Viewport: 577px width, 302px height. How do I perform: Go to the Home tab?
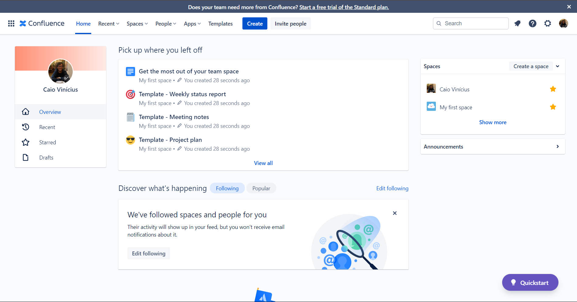(x=83, y=23)
